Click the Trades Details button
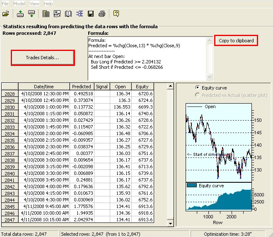This screenshot has width=273, height=237. coord(43,58)
